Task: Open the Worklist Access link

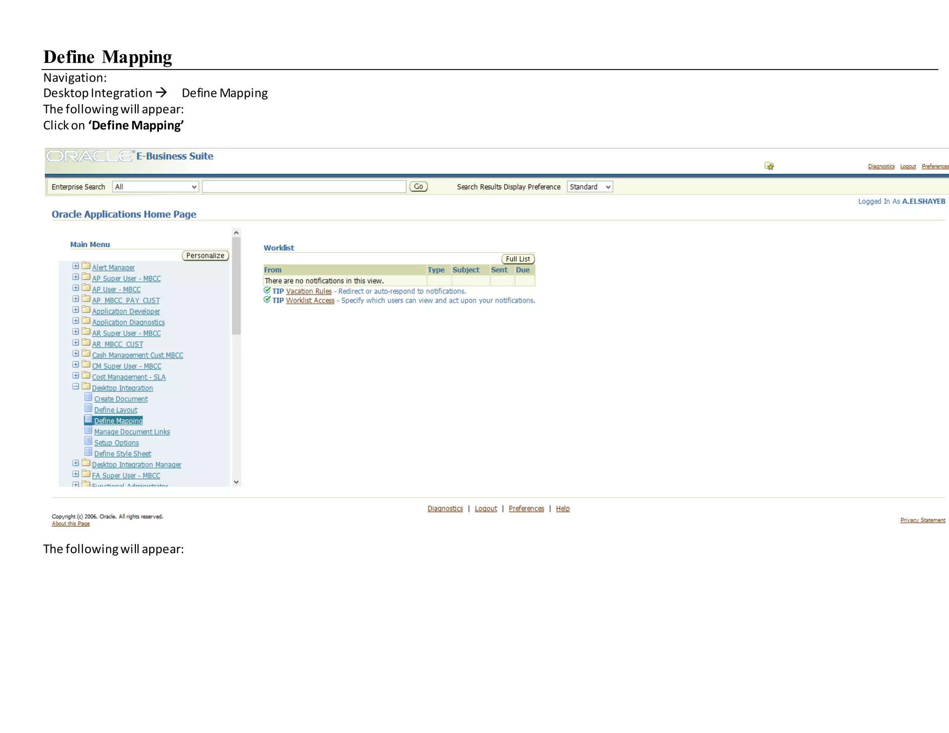Action: point(310,301)
